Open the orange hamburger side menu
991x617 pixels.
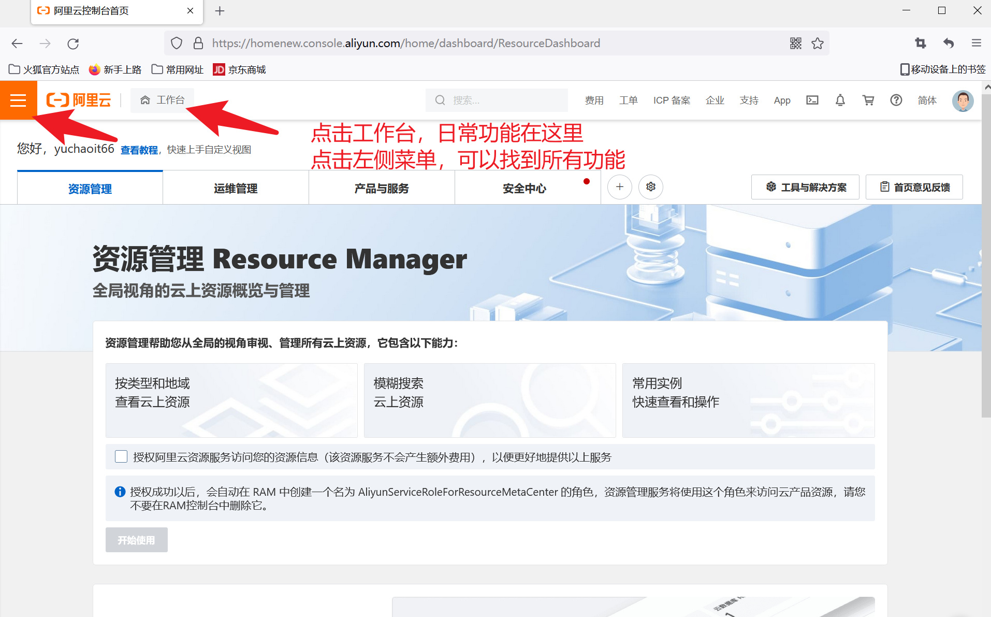18,100
